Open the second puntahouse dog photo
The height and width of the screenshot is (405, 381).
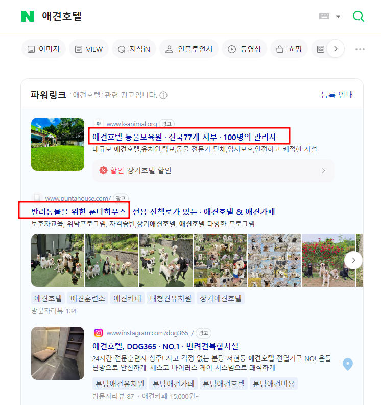[x=112, y=260]
